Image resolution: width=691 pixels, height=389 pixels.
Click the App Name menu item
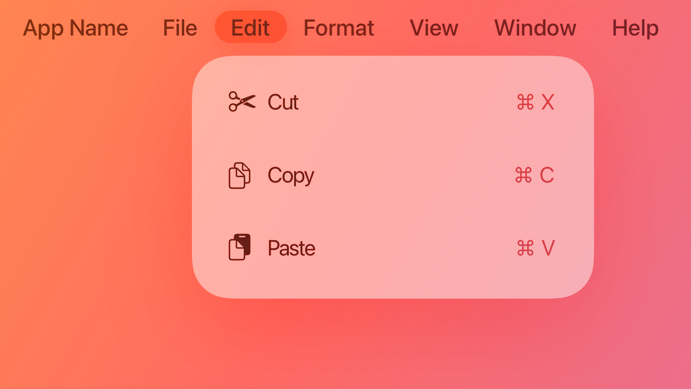[x=75, y=27]
